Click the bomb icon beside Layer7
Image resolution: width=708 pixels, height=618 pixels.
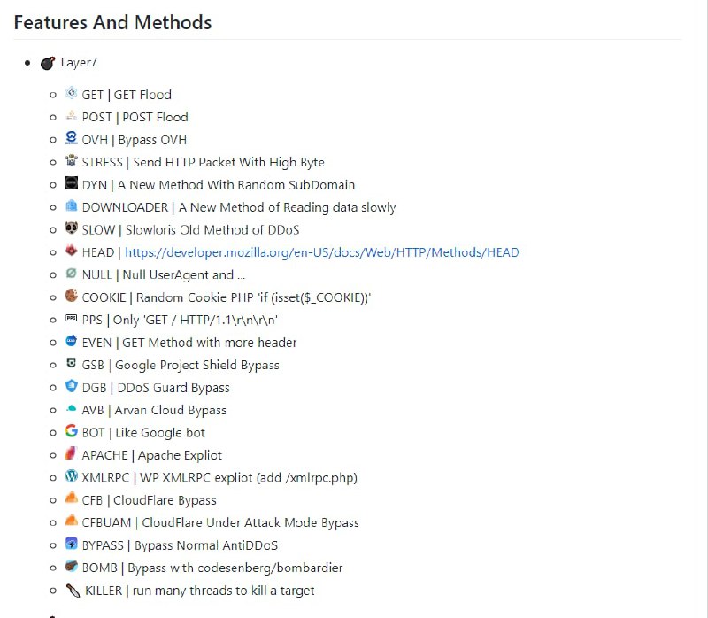(x=47, y=62)
